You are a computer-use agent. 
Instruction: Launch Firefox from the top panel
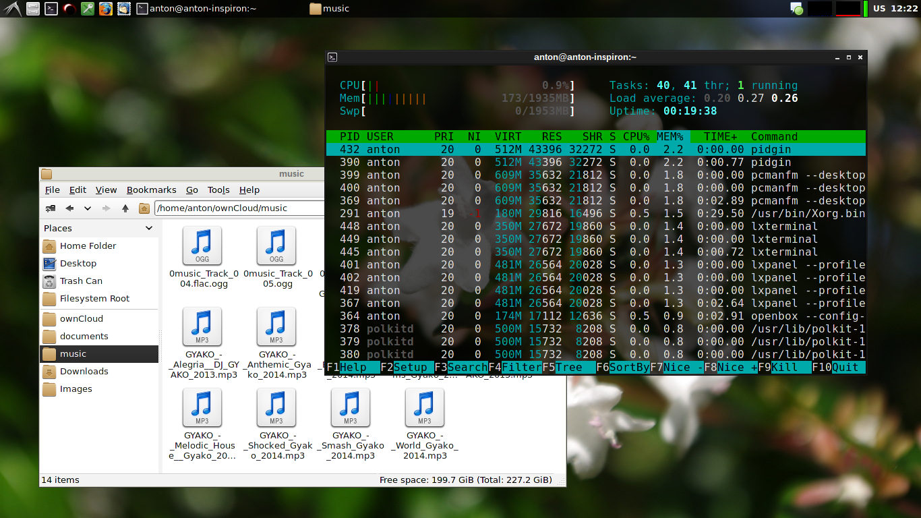click(x=106, y=9)
